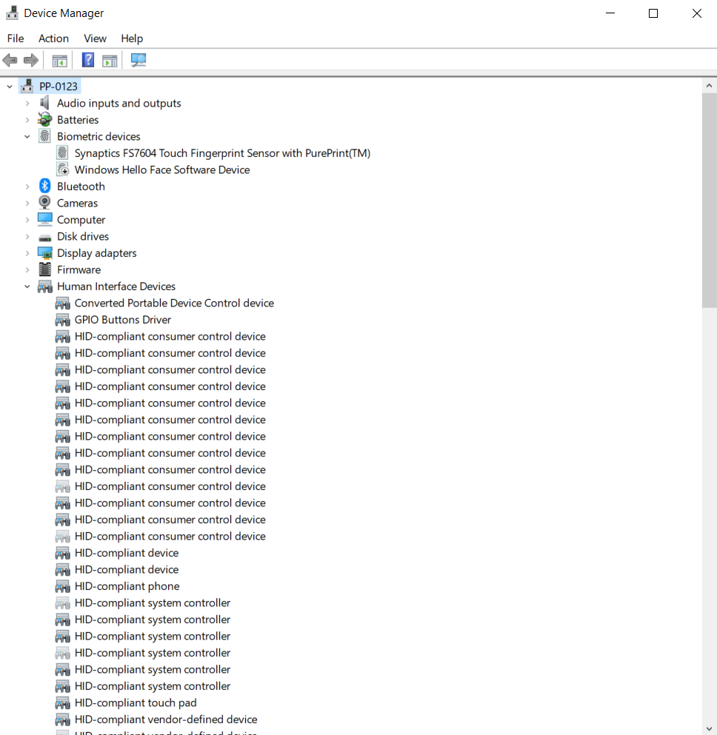Expand the Disk drives category
Image resolution: width=717 pixels, height=735 pixels.
click(27, 236)
